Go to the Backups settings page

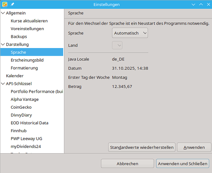pos(19,37)
